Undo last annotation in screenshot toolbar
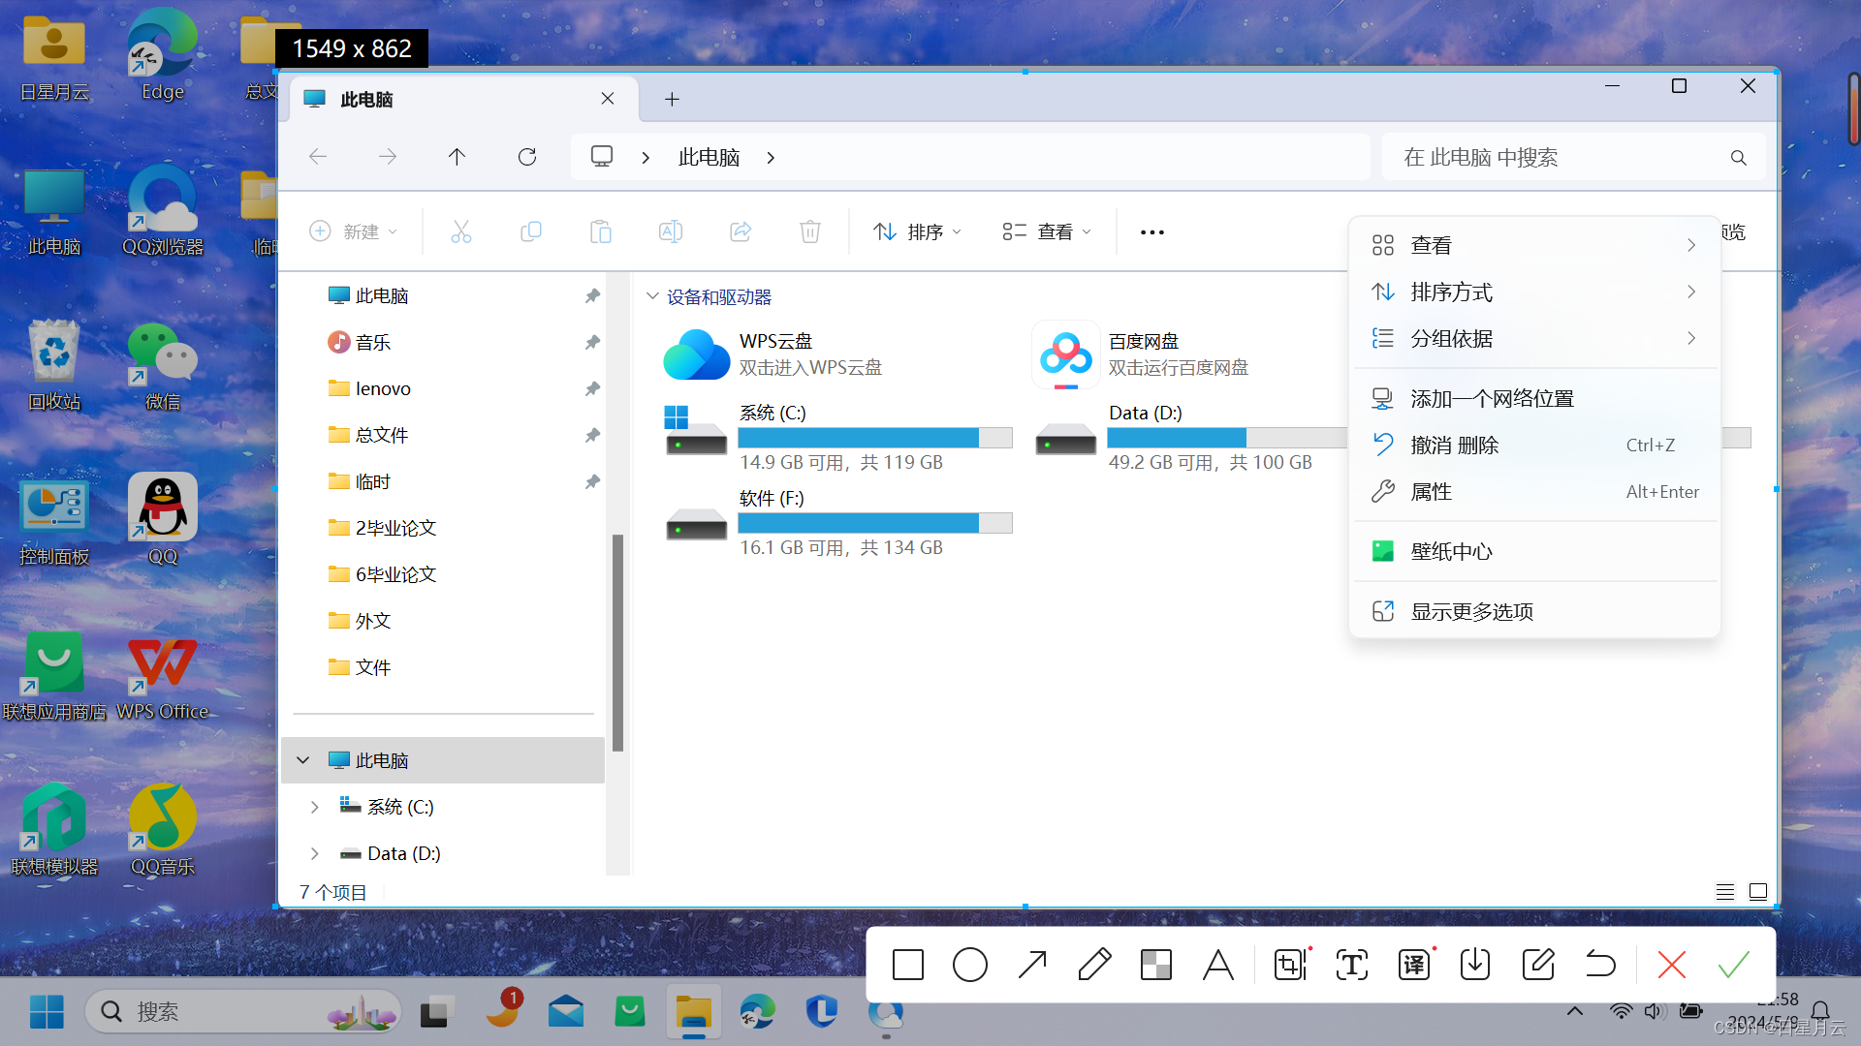Screen dimensions: 1861x1046 point(1600,965)
